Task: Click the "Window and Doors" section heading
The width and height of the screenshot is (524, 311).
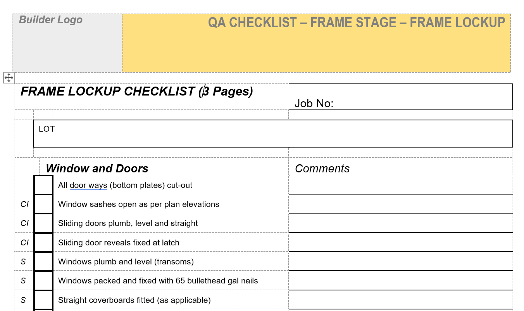Action: pyautogui.click(x=97, y=169)
